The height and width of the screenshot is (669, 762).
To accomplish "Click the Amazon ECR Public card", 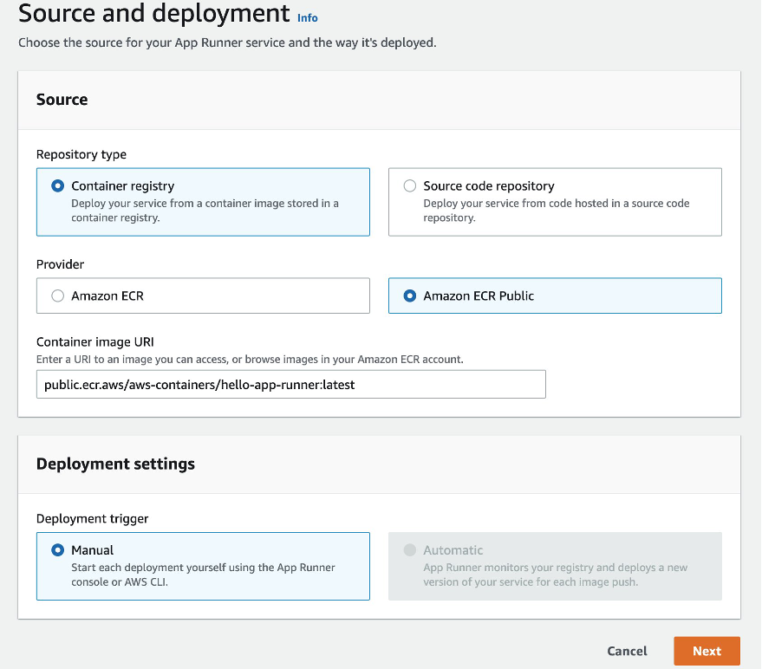I will 555,296.
